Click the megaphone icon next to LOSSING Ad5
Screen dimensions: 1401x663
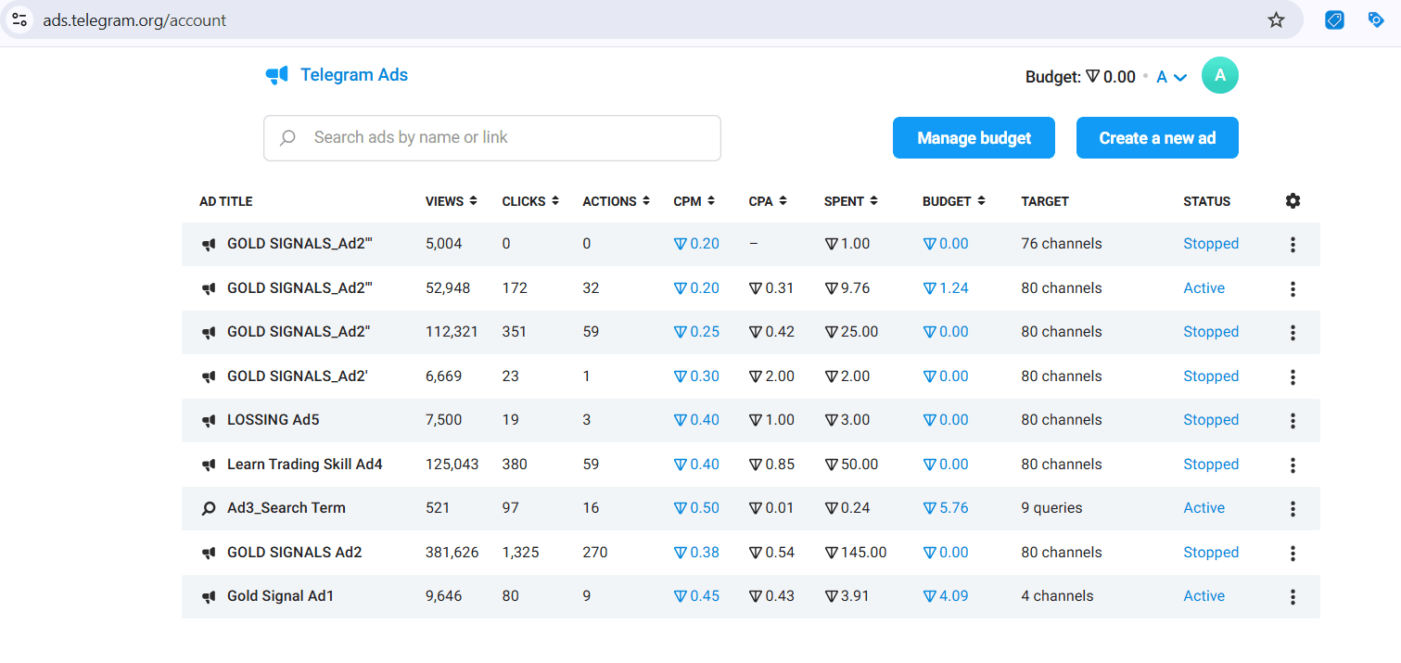point(209,420)
